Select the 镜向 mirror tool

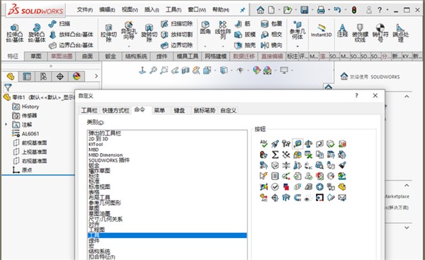[x=271, y=45]
